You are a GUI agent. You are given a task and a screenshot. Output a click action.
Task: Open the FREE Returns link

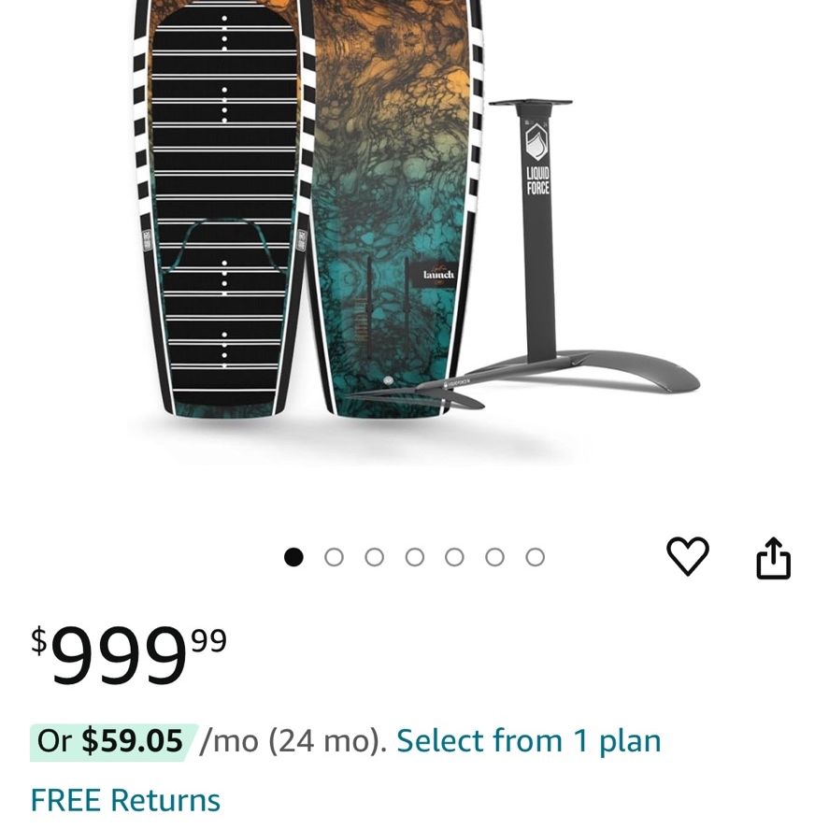tap(125, 800)
